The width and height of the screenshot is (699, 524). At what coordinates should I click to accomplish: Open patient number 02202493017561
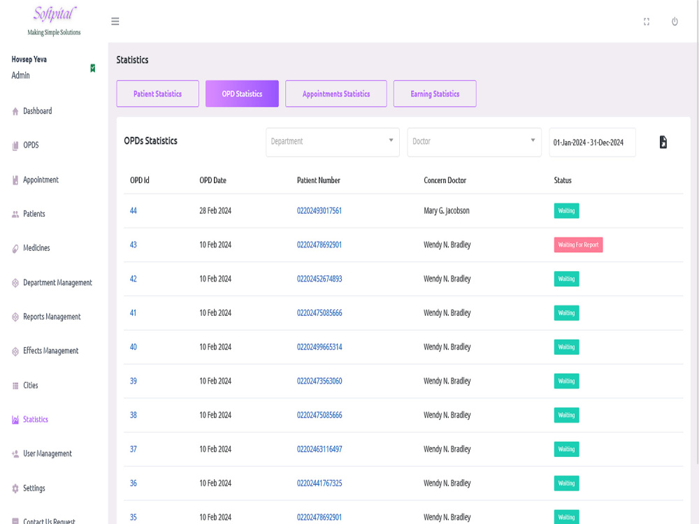click(x=319, y=211)
